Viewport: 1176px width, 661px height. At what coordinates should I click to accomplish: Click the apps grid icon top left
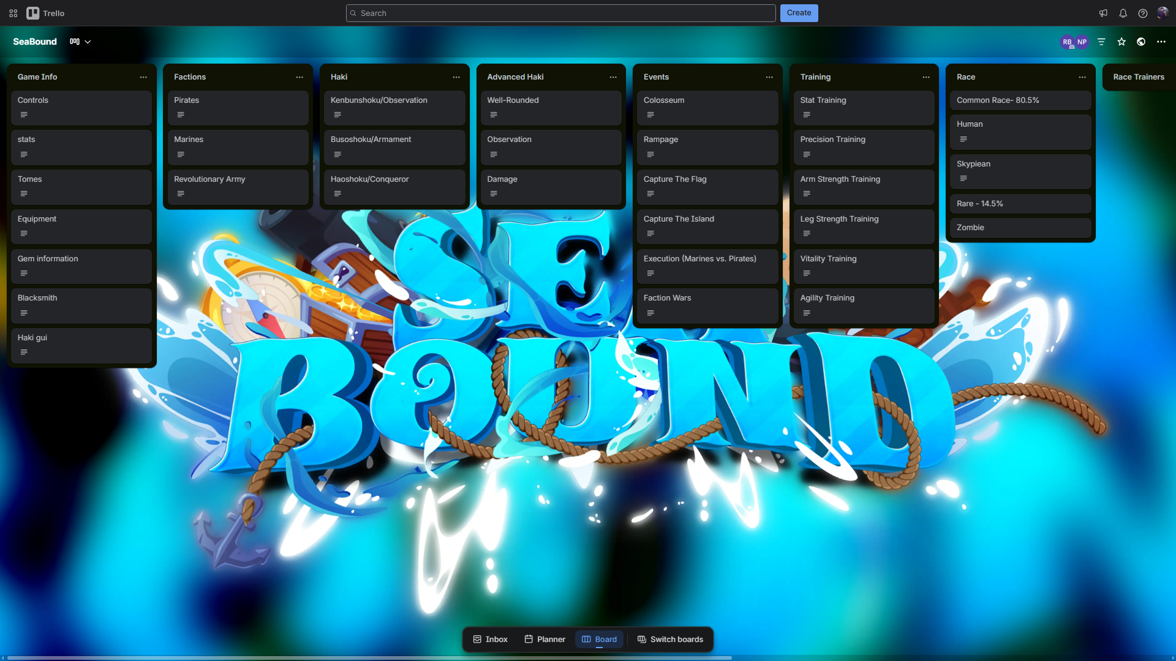(12, 13)
